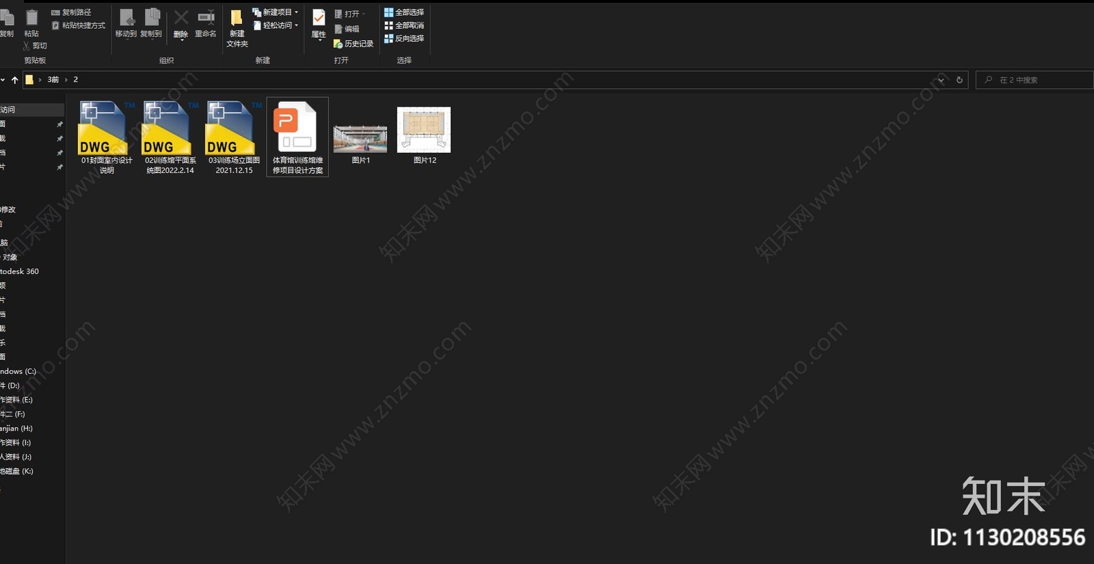Go up one folder level arrow
The image size is (1094, 564).
(x=14, y=80)
